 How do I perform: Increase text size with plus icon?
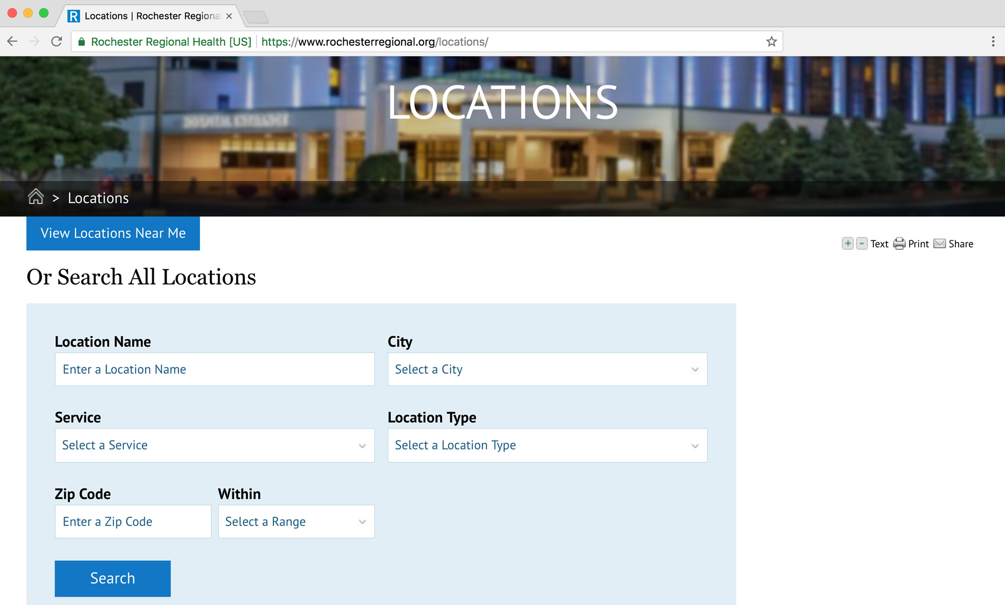847,243
